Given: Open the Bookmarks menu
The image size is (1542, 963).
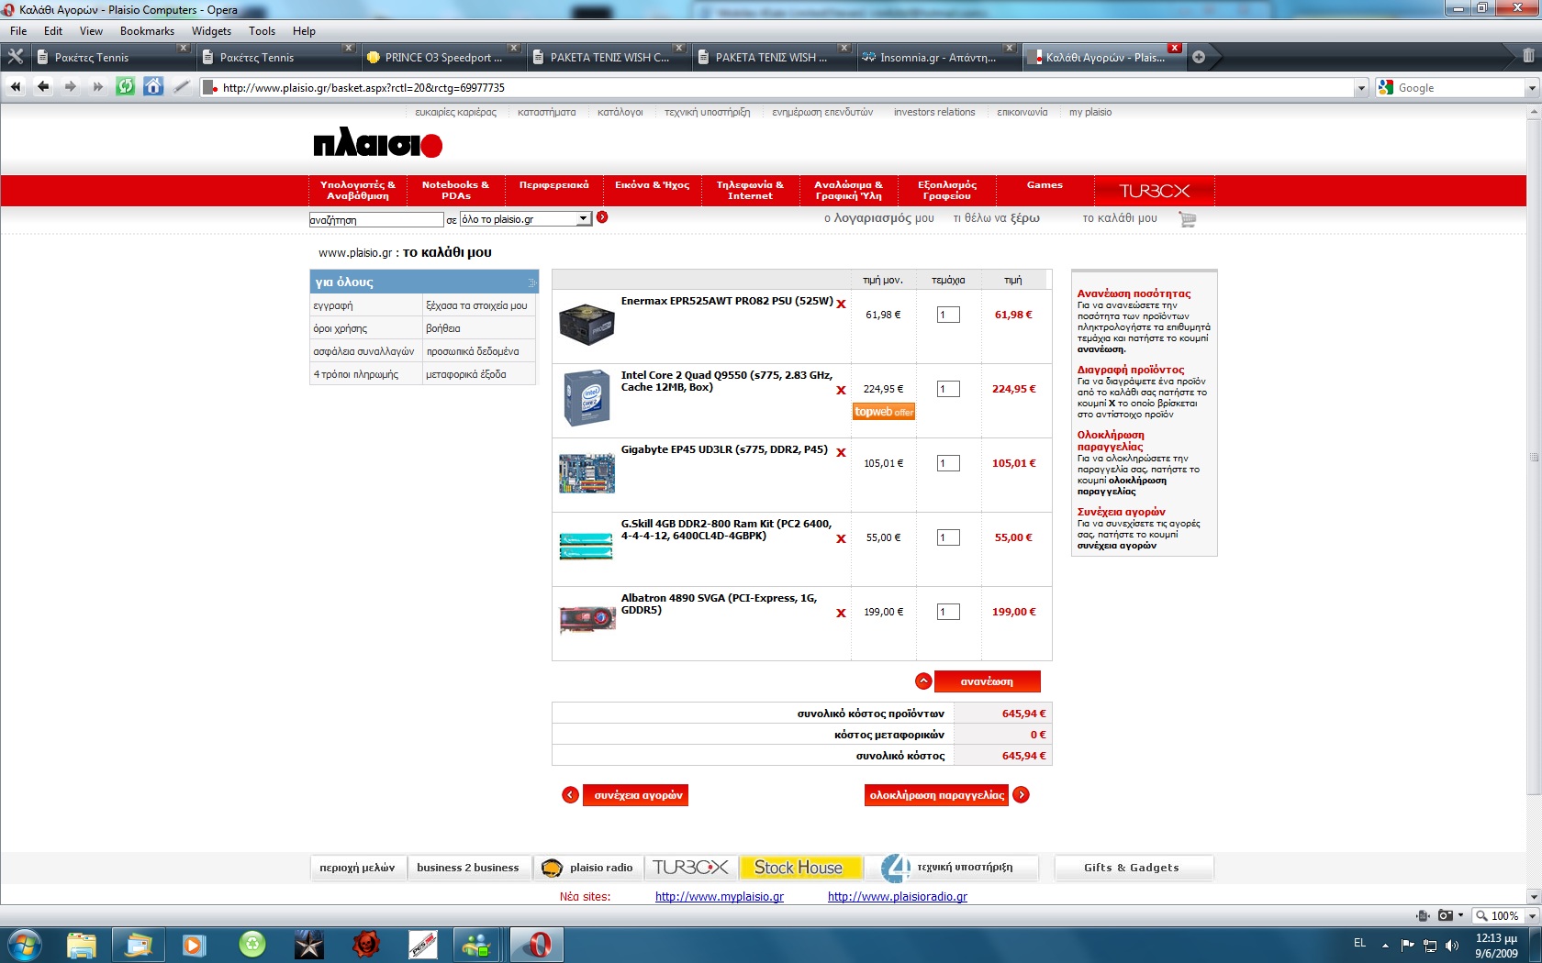Looking at the screenshot, I should pyautogui.click(x=147, y=31).
